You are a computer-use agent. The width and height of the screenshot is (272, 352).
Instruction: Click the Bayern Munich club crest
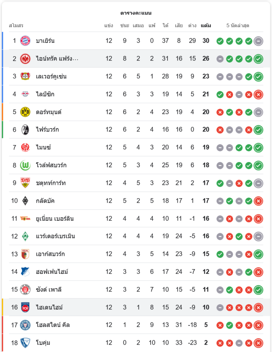25,41
